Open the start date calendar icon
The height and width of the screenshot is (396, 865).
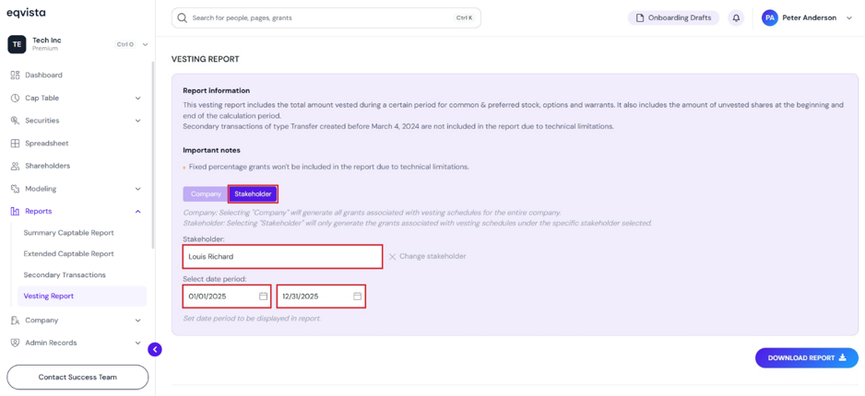[263, 297]
